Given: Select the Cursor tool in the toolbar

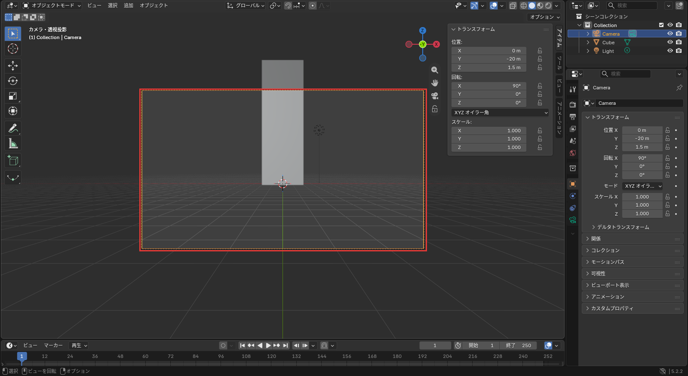Looking at the screenshot, I should 13,49.
